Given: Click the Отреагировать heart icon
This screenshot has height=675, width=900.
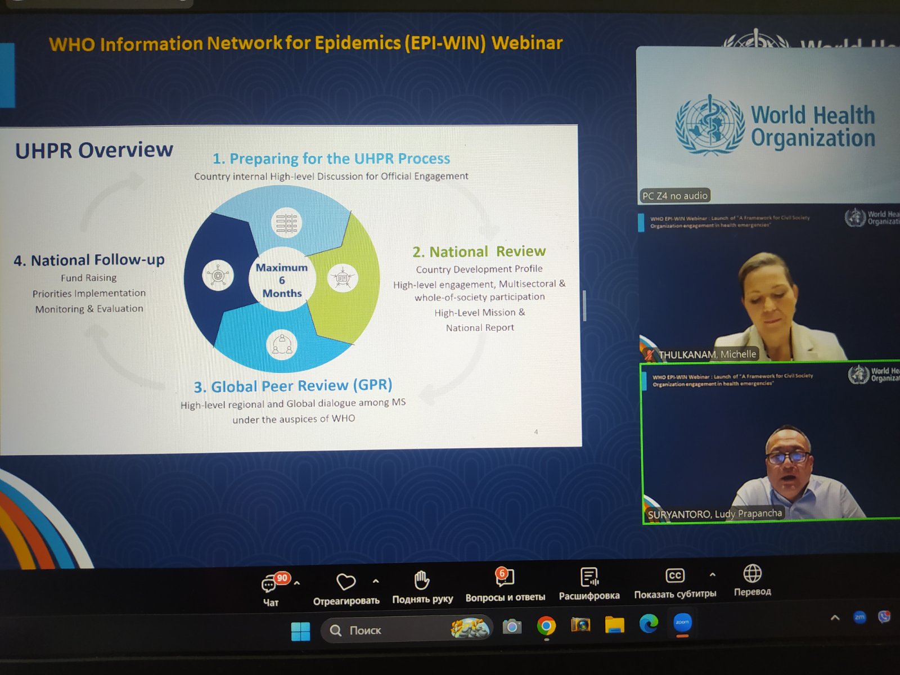Looking at the screenshot, I should point(345,582).
